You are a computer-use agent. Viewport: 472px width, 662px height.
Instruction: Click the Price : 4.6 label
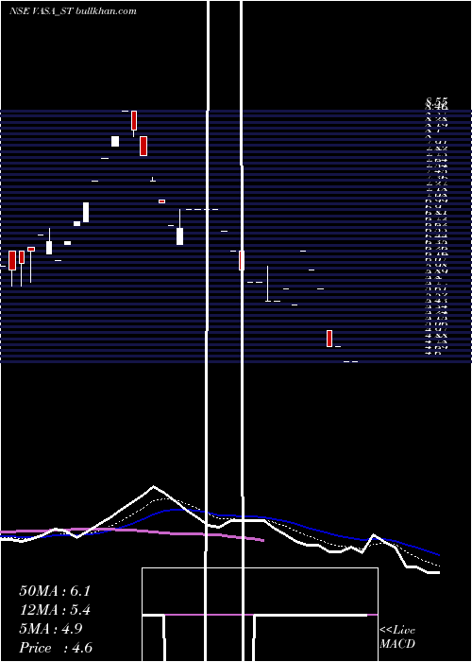tap(56, 648)
